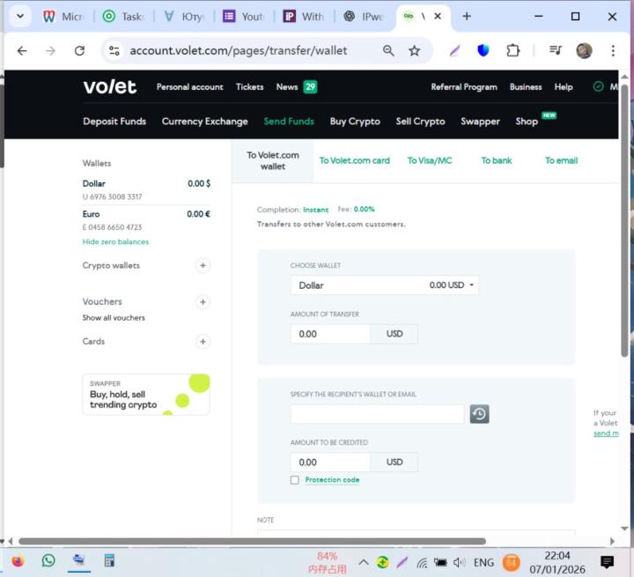Open new browser tab

click(467, 16)
